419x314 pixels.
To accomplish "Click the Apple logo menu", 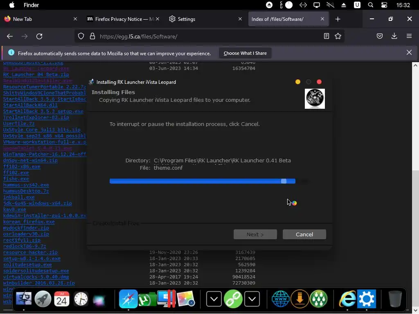I will coord(12,5).
